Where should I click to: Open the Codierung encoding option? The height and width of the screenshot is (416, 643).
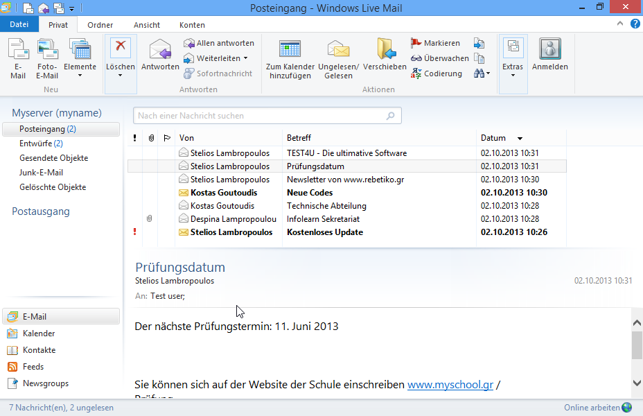pyautogui.click(x=437, y=73)
